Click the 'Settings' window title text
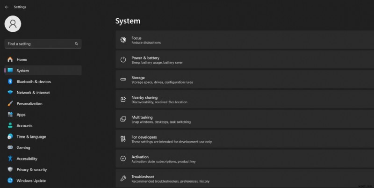374x188 pixels. pyautogui.click(x=20, y=7)
